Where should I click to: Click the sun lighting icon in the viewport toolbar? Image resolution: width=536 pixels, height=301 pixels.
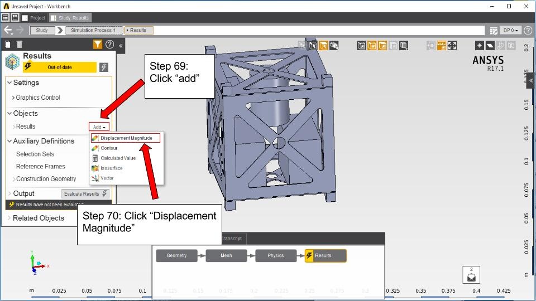coord(480,45)
